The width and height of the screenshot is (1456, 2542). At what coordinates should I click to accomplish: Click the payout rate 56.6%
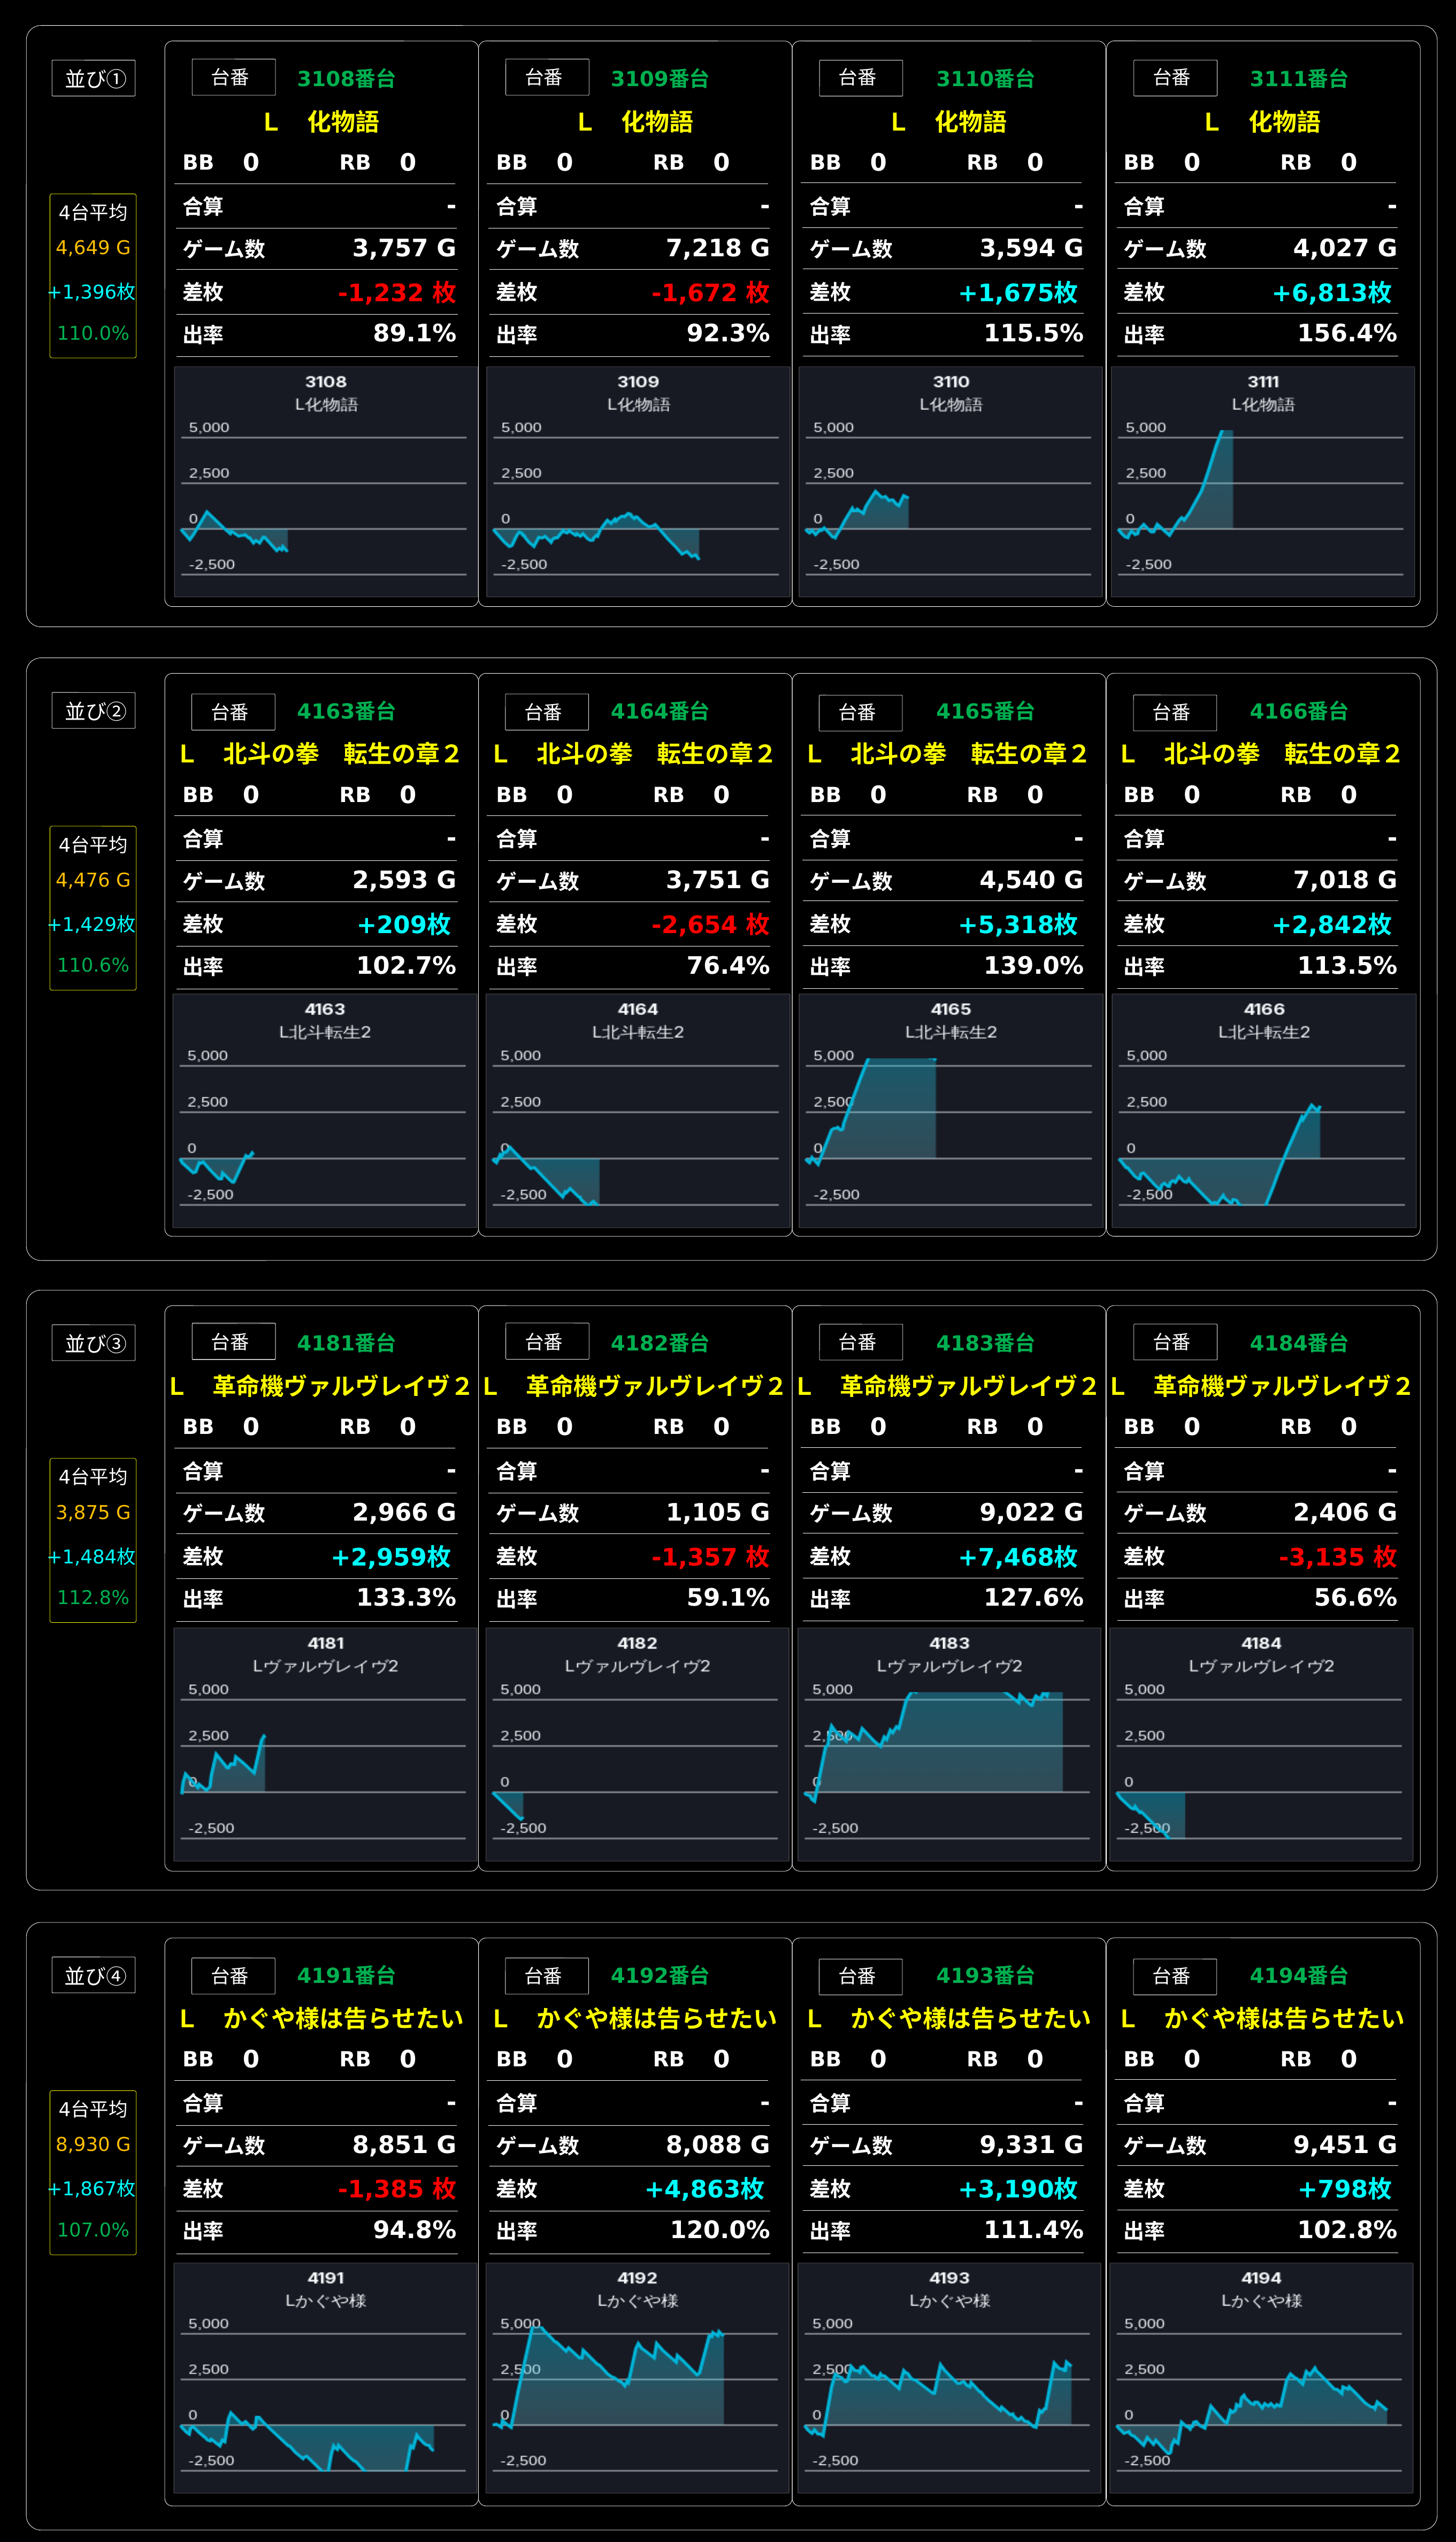[1355, 1597]
